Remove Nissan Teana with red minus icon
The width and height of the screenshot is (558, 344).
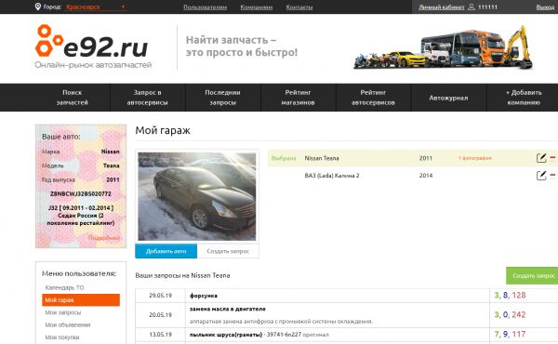[x=552, y=157]
